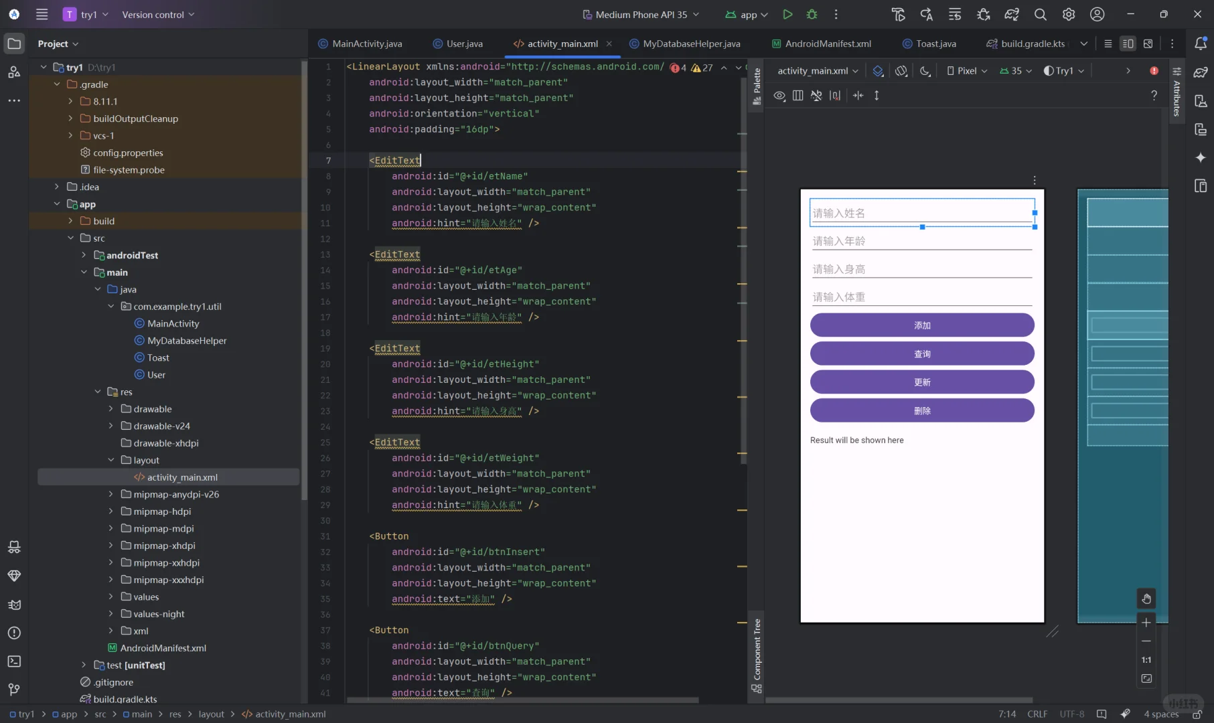The image size is (1214, 723).
Task: Open the IDE Settings gear icon
Action: tap(1069, 14)
